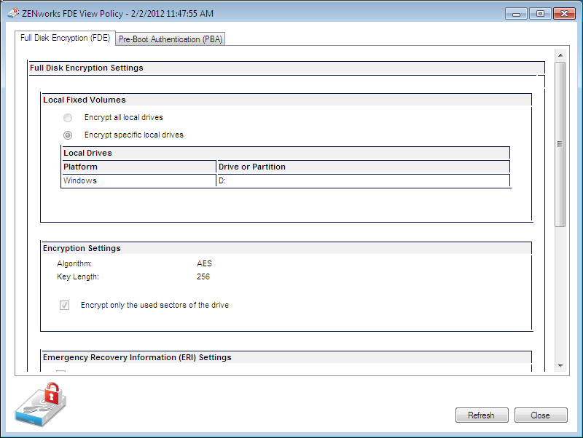Image resolution: width=583 pixels, height=438 pixels.
Task: Click the scrollbar down arrow
Action: click(x=560, y=365)
